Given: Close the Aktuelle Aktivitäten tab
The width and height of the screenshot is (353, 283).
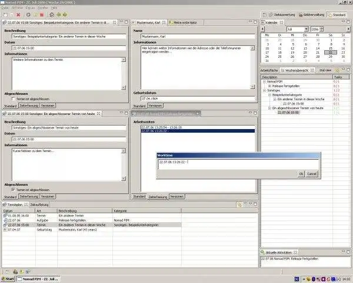Looking at the screenshot, I should 295,252.
